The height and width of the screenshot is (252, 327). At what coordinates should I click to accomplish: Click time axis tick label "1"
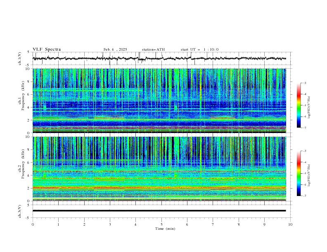(59, 224)
